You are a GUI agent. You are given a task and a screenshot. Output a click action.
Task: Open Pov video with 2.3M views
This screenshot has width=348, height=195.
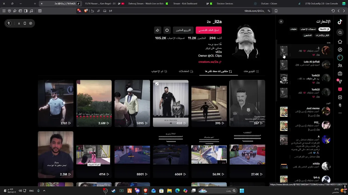tap(55, 155)
